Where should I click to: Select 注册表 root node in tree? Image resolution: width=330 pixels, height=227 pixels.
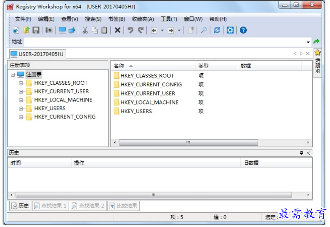34,74
